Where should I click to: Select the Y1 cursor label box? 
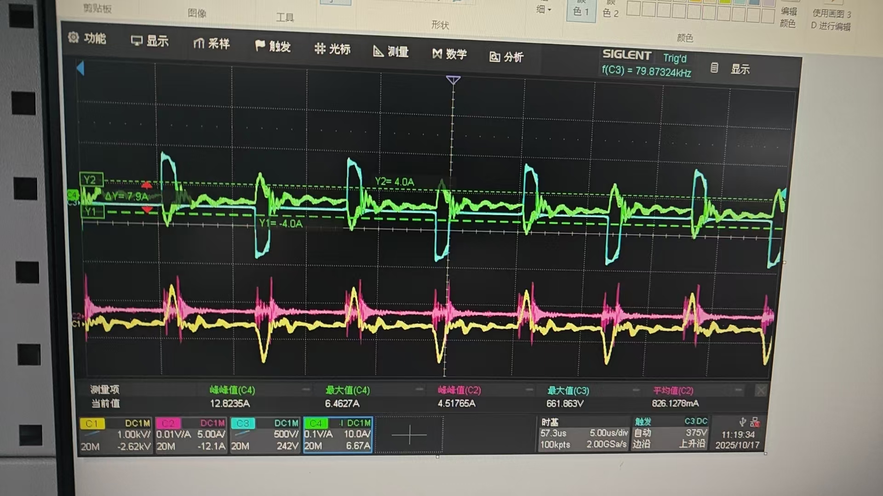pyautogui.click(x=92, y=211)
